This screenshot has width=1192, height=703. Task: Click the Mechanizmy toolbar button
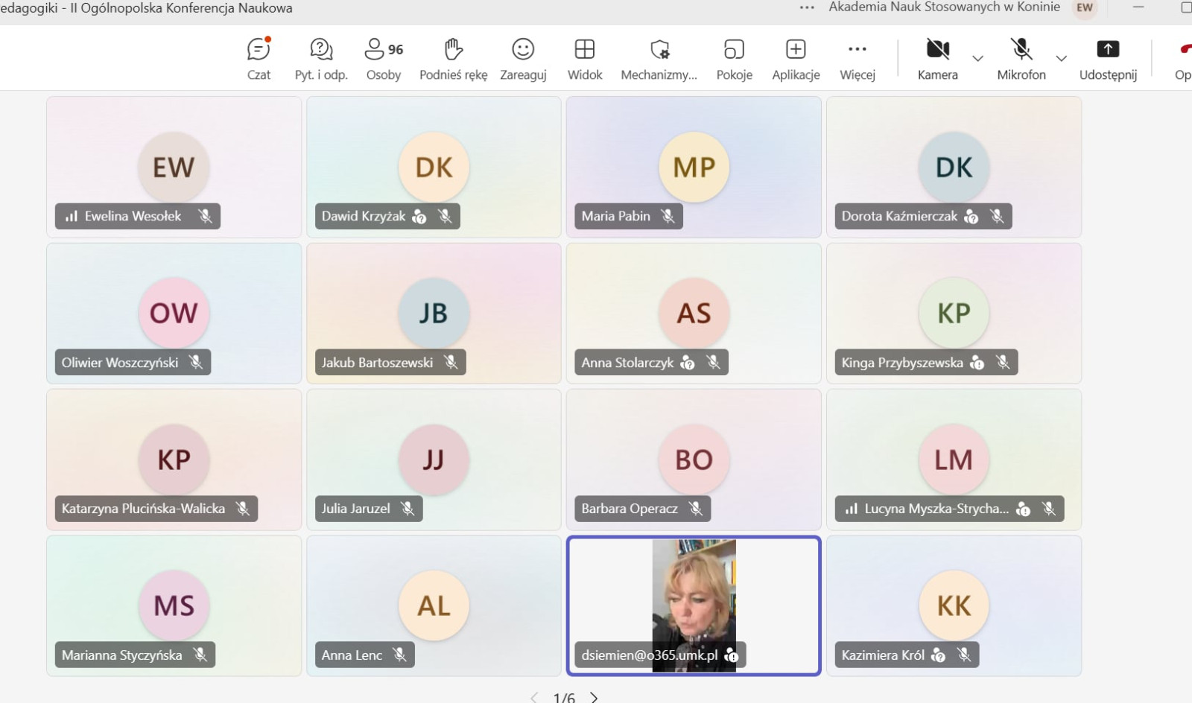[x=659, y=58]
